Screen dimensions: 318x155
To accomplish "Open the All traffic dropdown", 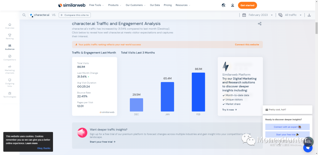I will pyautogui.click(x=290, y=15).
